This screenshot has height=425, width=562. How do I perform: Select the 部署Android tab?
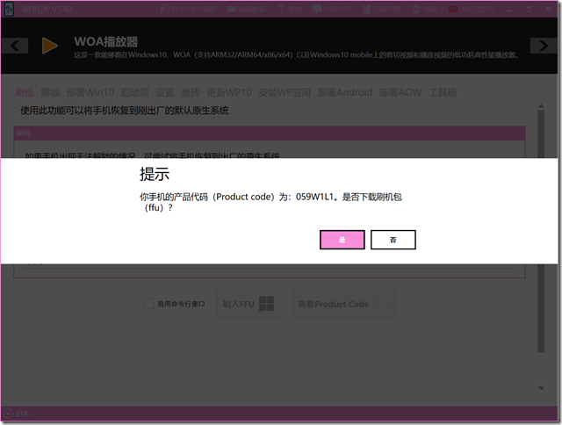tap(345, 92)
